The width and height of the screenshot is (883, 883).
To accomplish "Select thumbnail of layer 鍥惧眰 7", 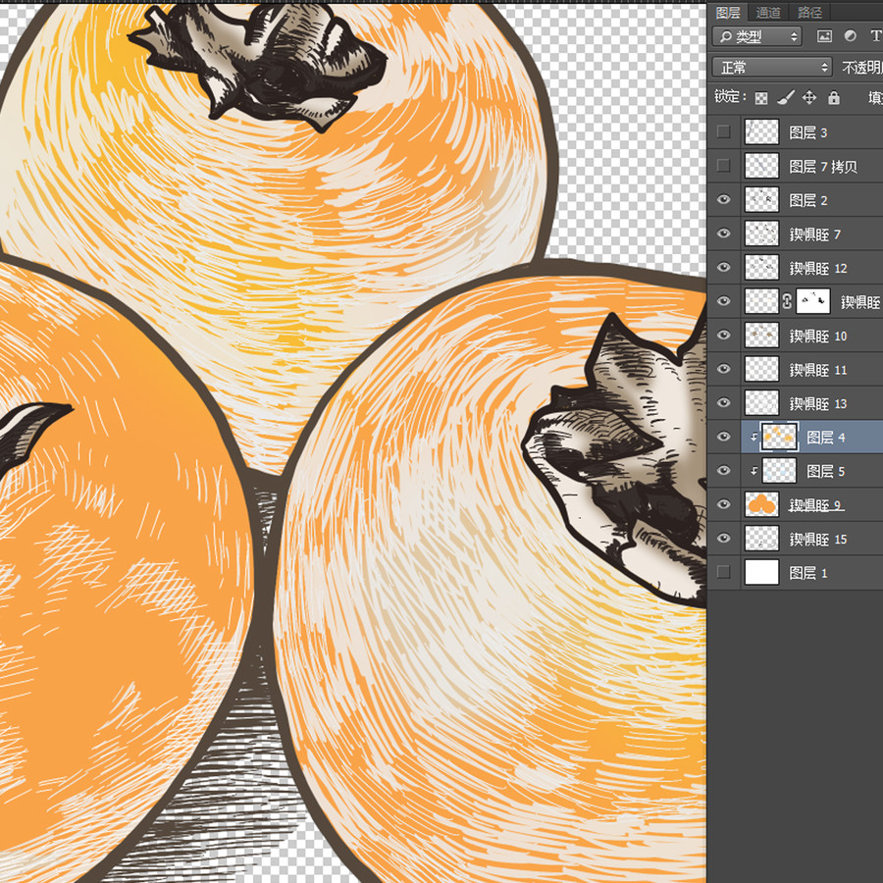I will tap(762, 234).
